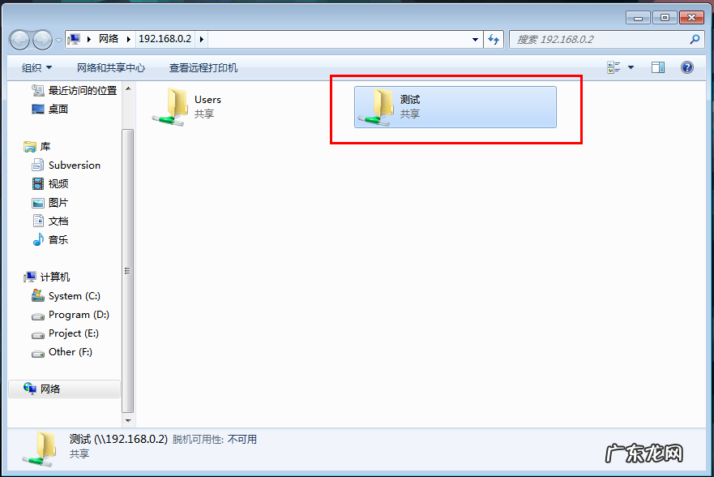Click the change view icon
The width and height of the screenshot is (714, 477).
click(x=614, y=67)
